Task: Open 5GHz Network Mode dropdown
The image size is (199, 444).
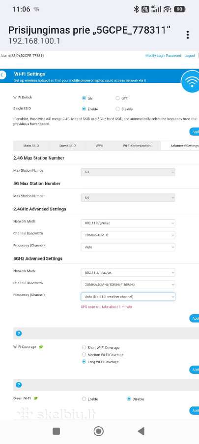Action: [128, 273]
